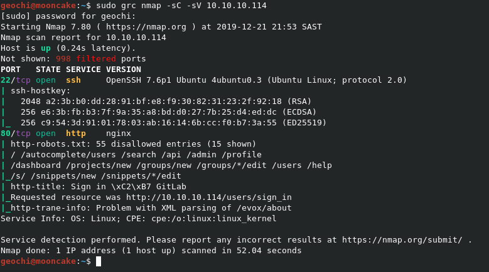489x272 pixels.
Task: Click the empty command prompt cursor at the bottom
Action: pos(98,261)
